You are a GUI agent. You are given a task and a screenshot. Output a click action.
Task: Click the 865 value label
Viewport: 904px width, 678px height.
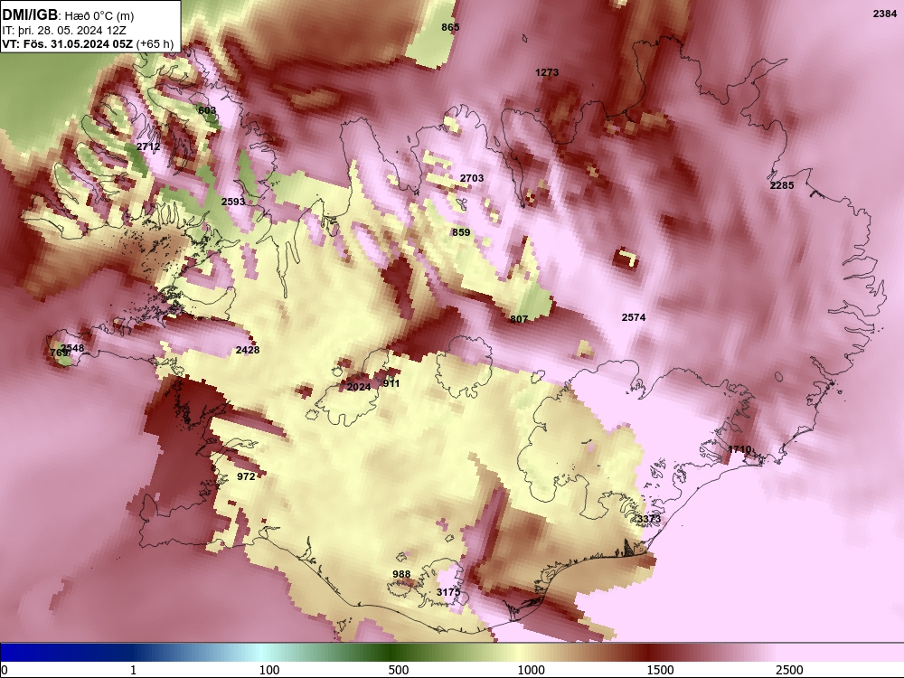[x=450, y=27]
